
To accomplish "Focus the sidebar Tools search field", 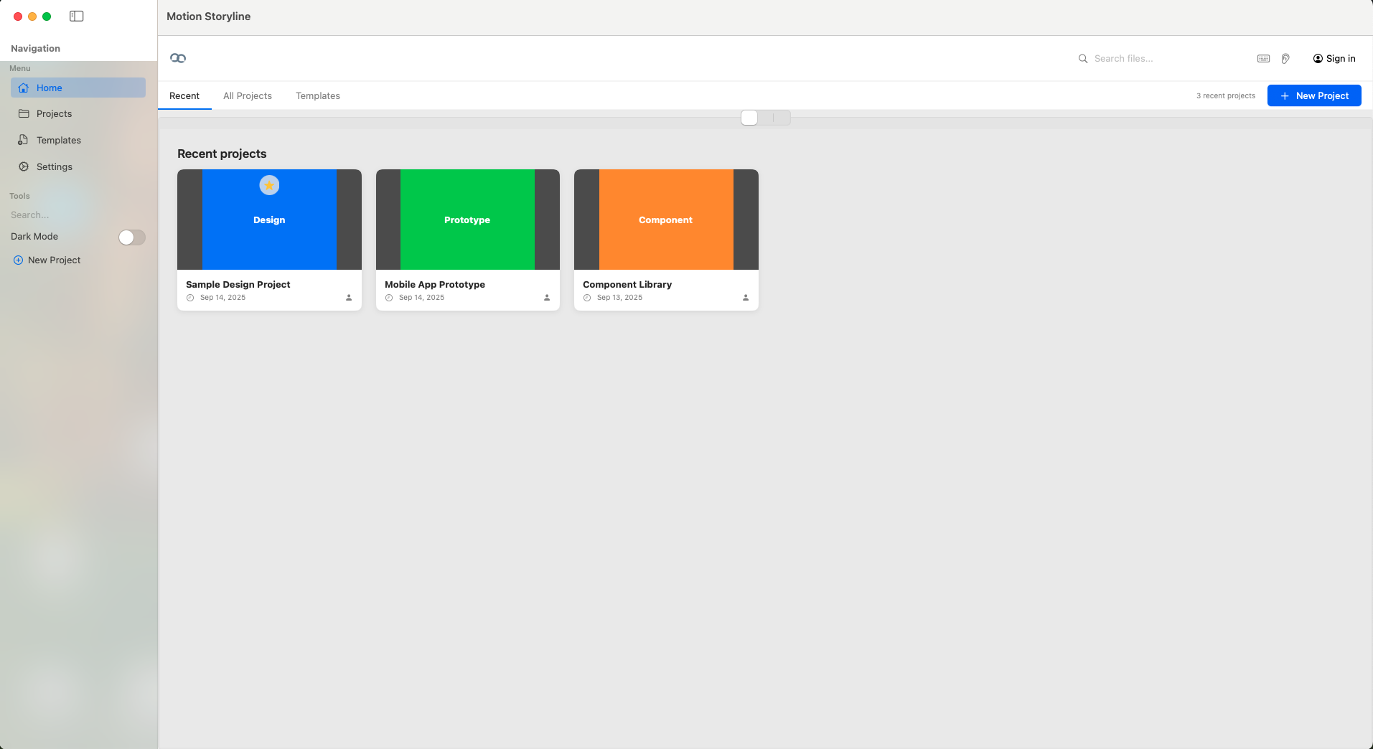I will [78, 215].
